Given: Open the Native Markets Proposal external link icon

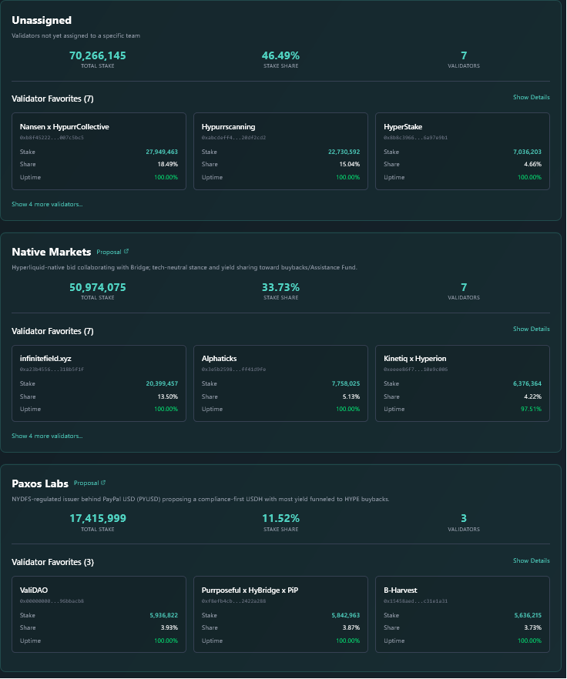Looking at the screenshot, I should 126,252.
